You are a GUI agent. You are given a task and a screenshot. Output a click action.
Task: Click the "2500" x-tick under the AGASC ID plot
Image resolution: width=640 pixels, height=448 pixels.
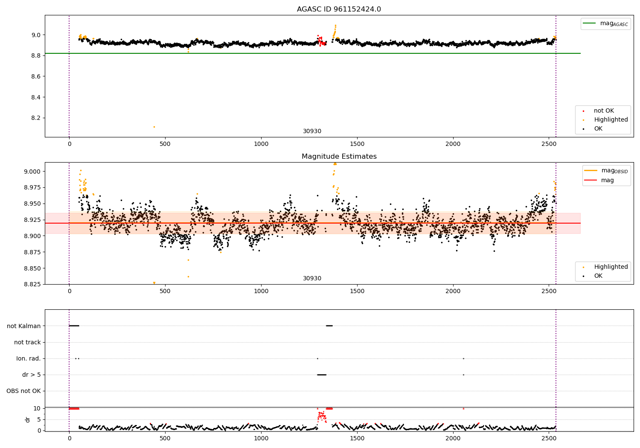tap(549, 144)
